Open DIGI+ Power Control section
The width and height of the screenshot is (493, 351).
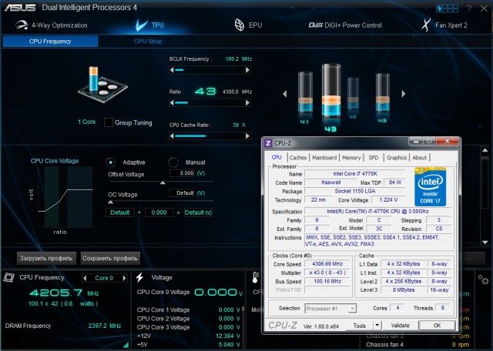pyautogui.click(x=345, y=25)
